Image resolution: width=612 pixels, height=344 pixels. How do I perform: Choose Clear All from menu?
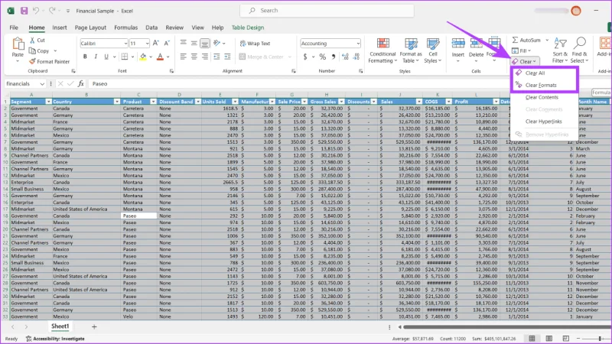[x=545, y=73]
